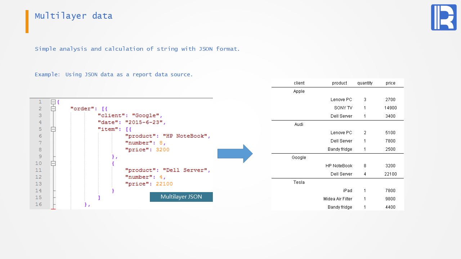
Task: Select the quantity column header
Action: pyautogui.click(x=365, y=83)
